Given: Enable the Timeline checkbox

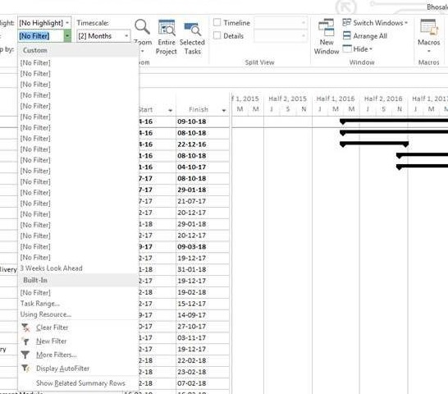Looking at the screenshot, I should coord(217,22).
